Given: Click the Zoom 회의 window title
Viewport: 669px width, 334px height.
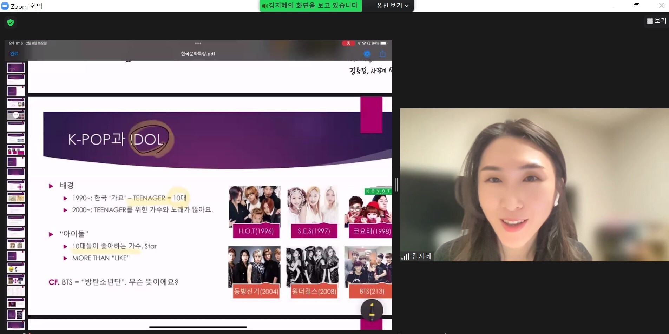Looking at the screenshot, I should [26, 6].
